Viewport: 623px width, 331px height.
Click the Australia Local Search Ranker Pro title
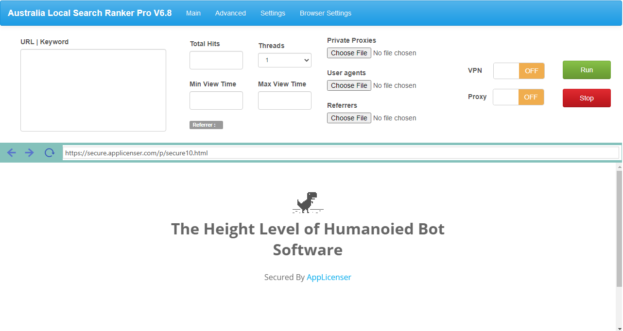pyautogui.click(x=90, y=13)
